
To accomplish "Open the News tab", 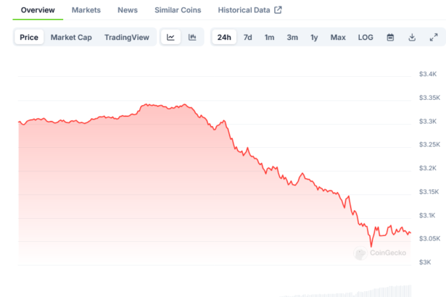I will click(128, 10).
